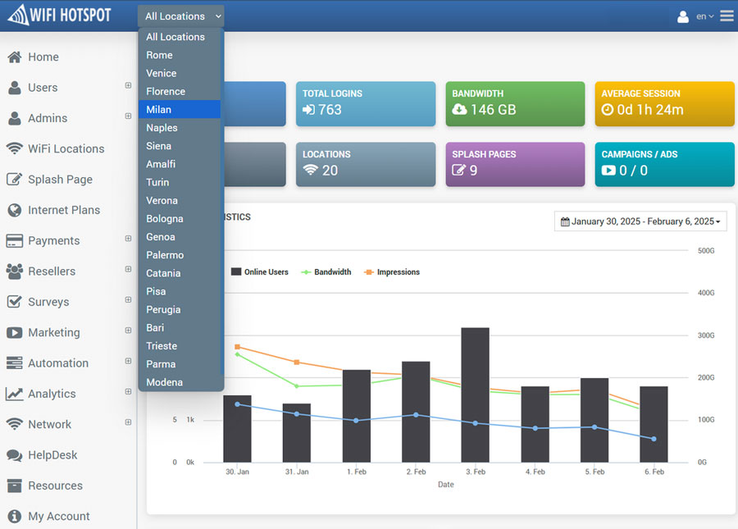
Task: Collapse the All Locations dropdown selector
Action: (x=182, y=16)
